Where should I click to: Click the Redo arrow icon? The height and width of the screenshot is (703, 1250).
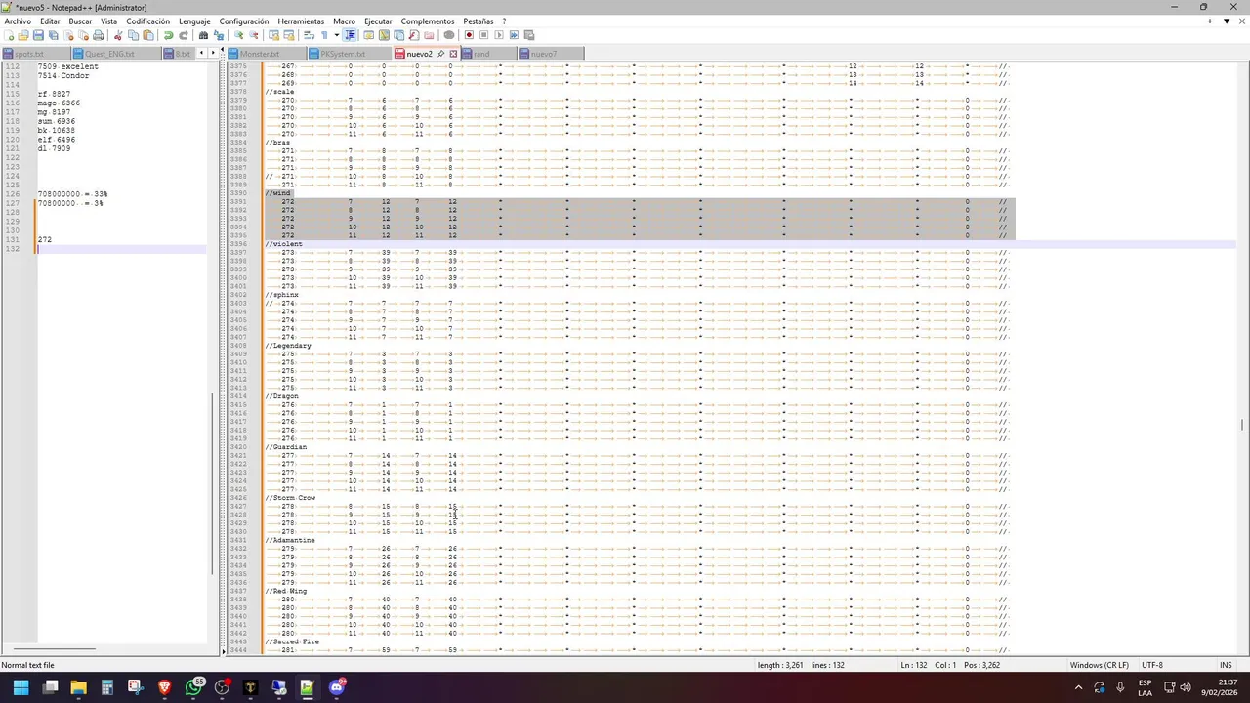point(184,35)
